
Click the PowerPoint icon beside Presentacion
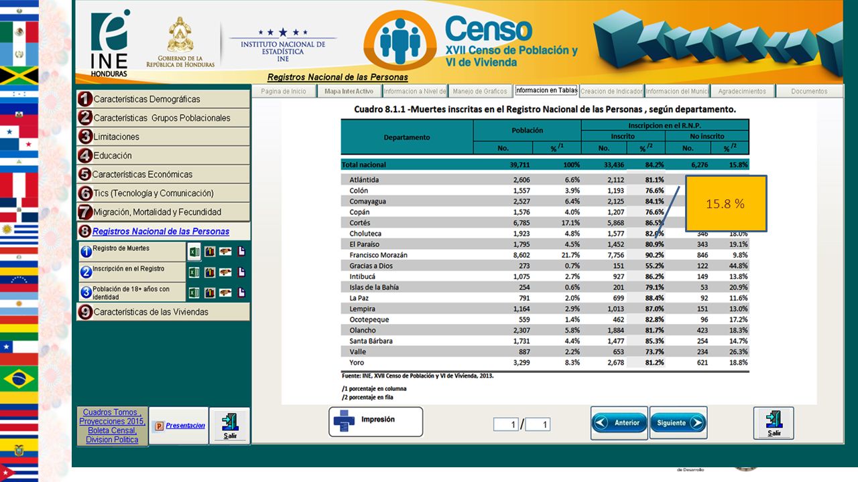[159, 426]
